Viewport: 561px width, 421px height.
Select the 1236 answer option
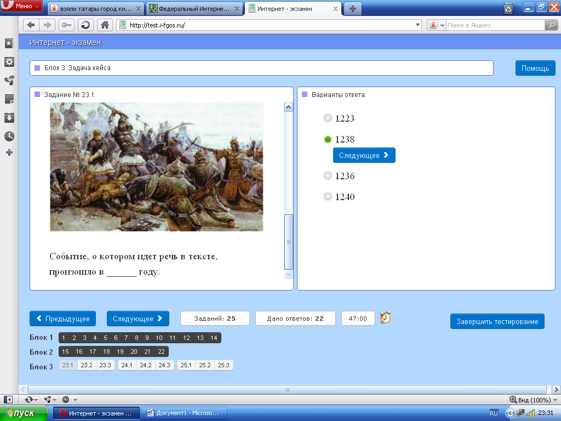(x=328, y=176)
